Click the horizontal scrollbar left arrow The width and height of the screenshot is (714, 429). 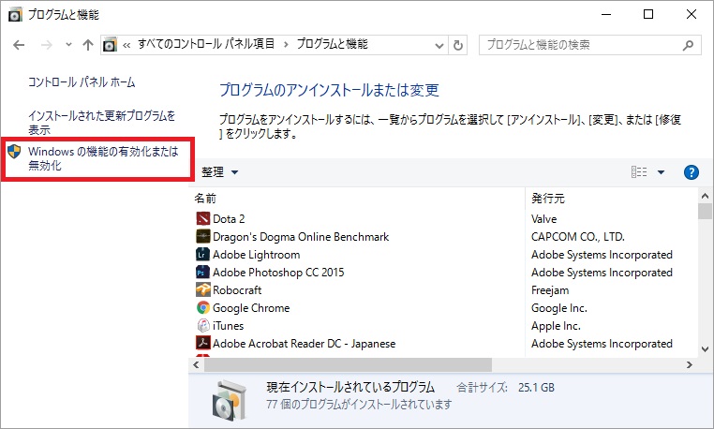click(x=196, y=364)
